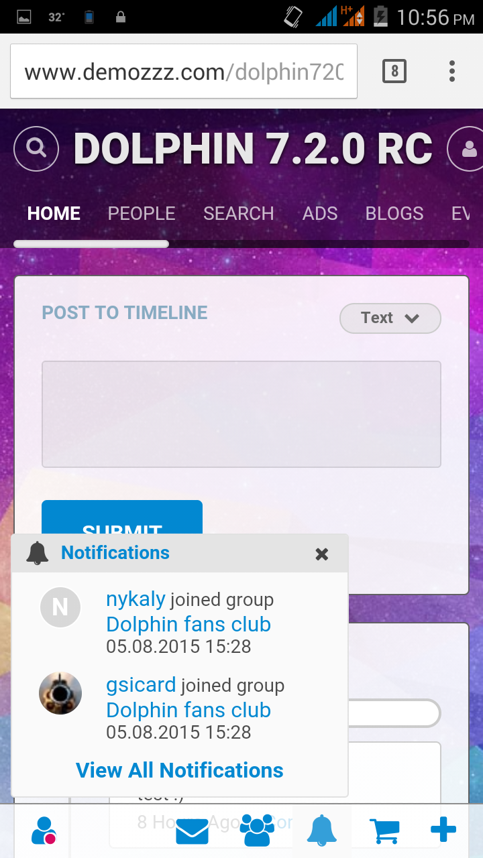
Task: Open the browser tabs counter
Action: click(x=394, y=71)
